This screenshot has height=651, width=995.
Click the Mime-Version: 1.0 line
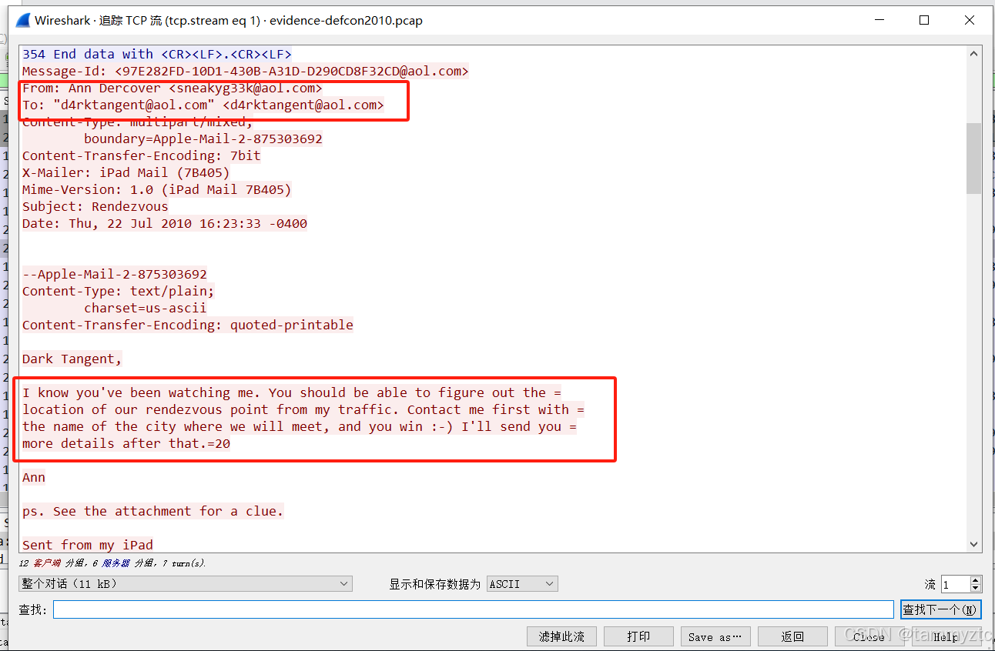pyautogui.click(x=156, y=189)
